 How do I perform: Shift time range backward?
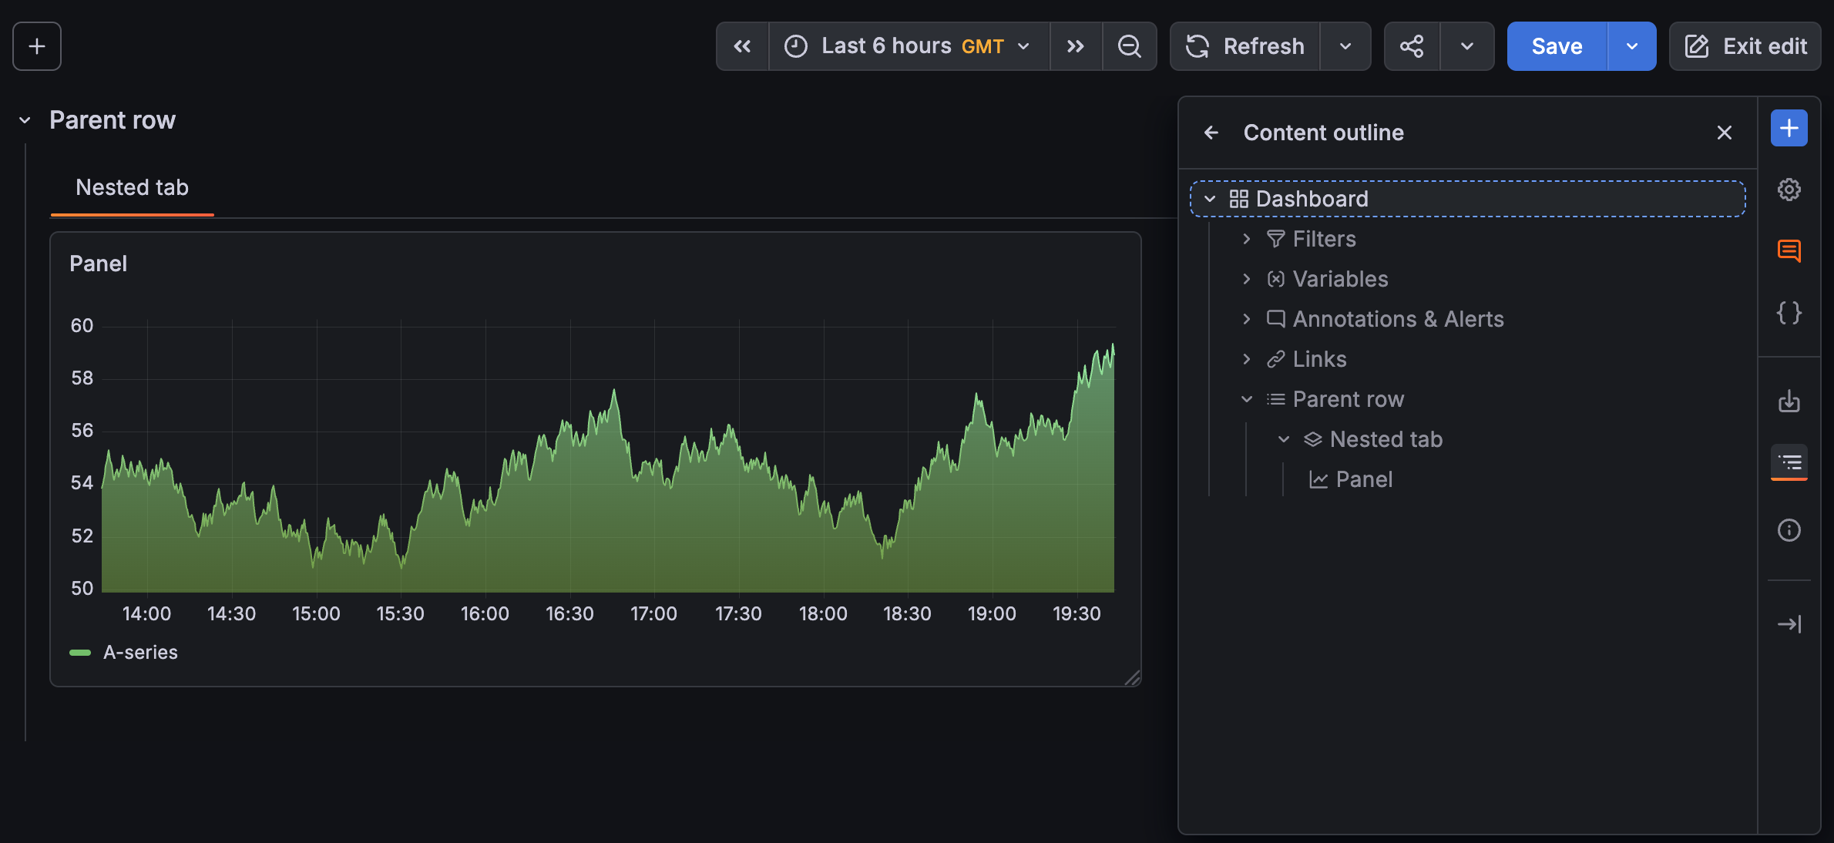(742, 46)
